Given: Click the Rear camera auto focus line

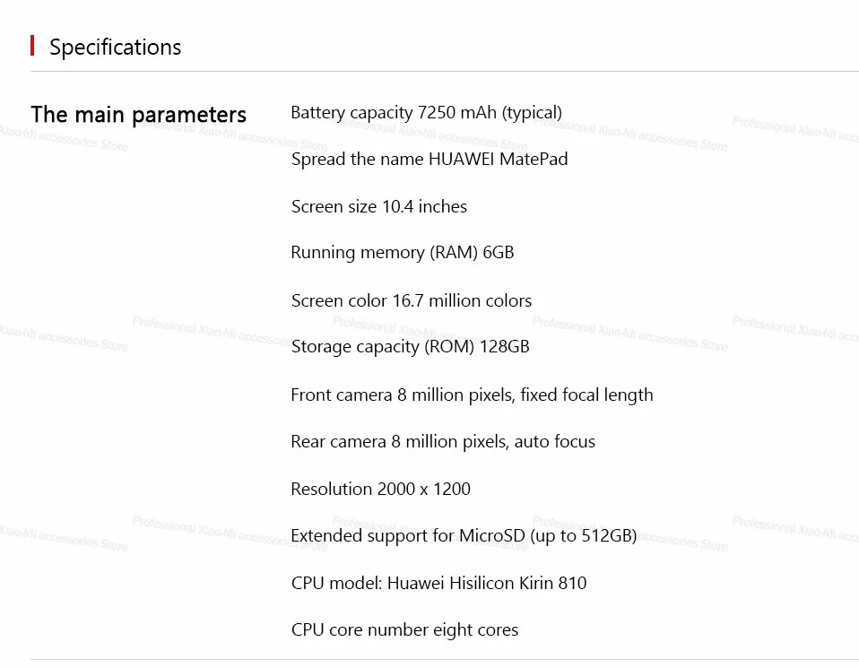Looking at the screenshot, I should [x=443, y=442].
